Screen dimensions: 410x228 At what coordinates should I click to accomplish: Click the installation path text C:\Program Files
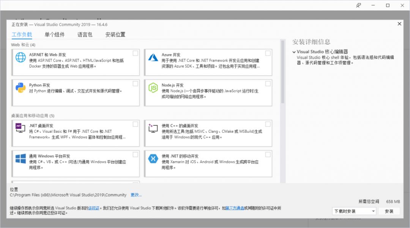click(68, 195)
